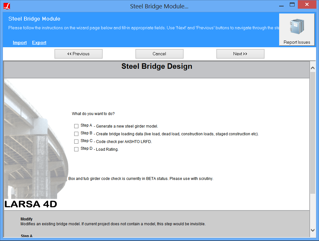
Task: Click the 'Steel Bridge Design' page heading
Action: coord(157,67)
